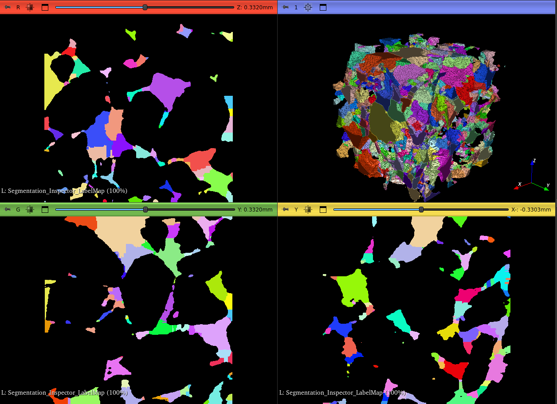Click the Red slice Z offset slider handle
The height and width of the screenshot is (404, 557).
[x=145, y=7]
